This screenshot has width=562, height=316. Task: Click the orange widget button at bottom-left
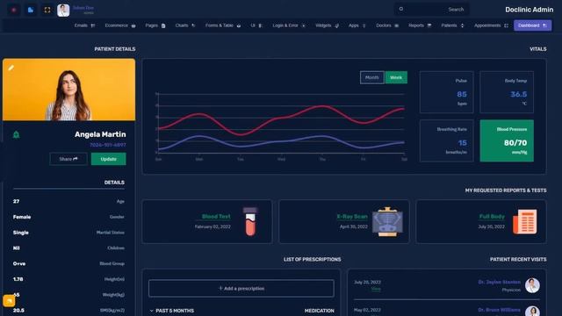(x=9, y=301)
